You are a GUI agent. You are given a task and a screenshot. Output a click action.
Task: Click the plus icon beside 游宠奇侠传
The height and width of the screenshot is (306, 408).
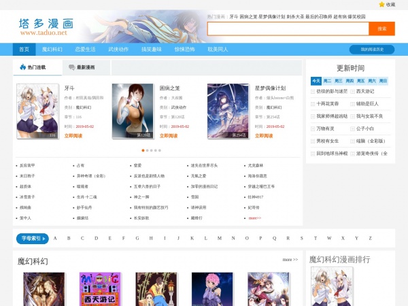click(x=352, y=154)
